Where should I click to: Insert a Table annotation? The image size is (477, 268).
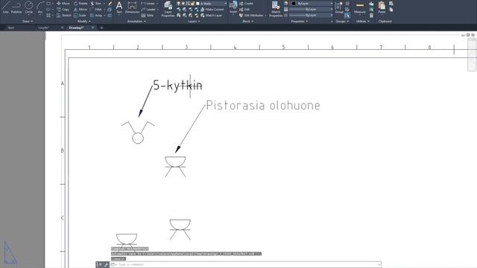148,15
